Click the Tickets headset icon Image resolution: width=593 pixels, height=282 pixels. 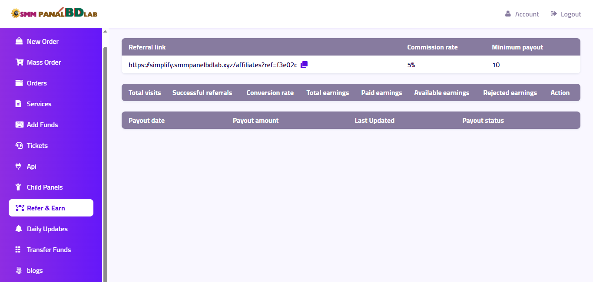pyautogui.click(x=19, y=146)
